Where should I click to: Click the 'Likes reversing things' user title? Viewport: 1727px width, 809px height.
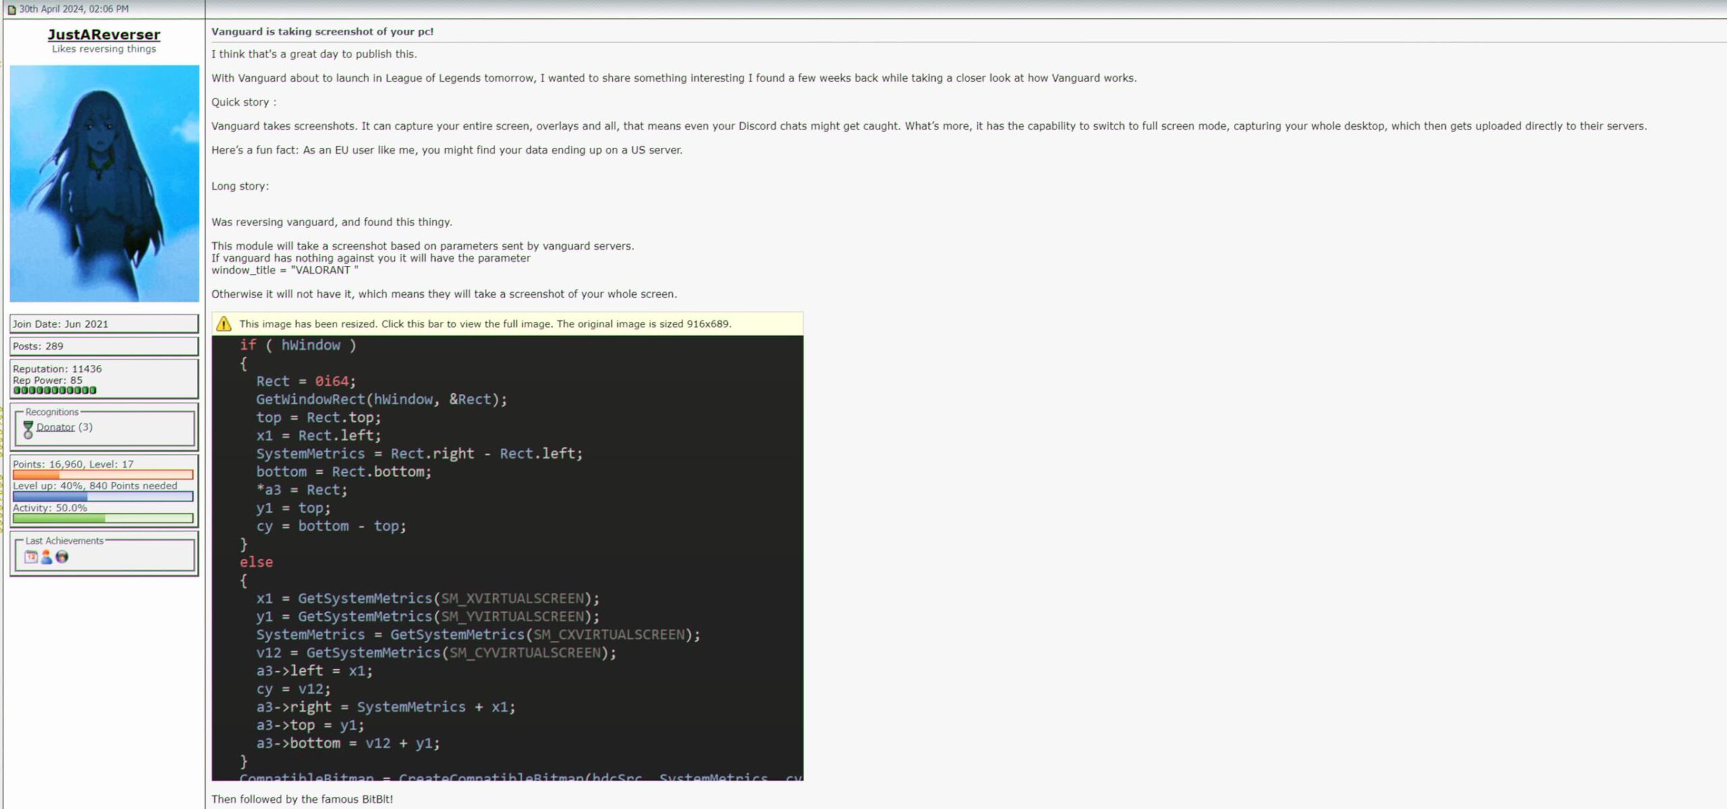click(104, 49)
